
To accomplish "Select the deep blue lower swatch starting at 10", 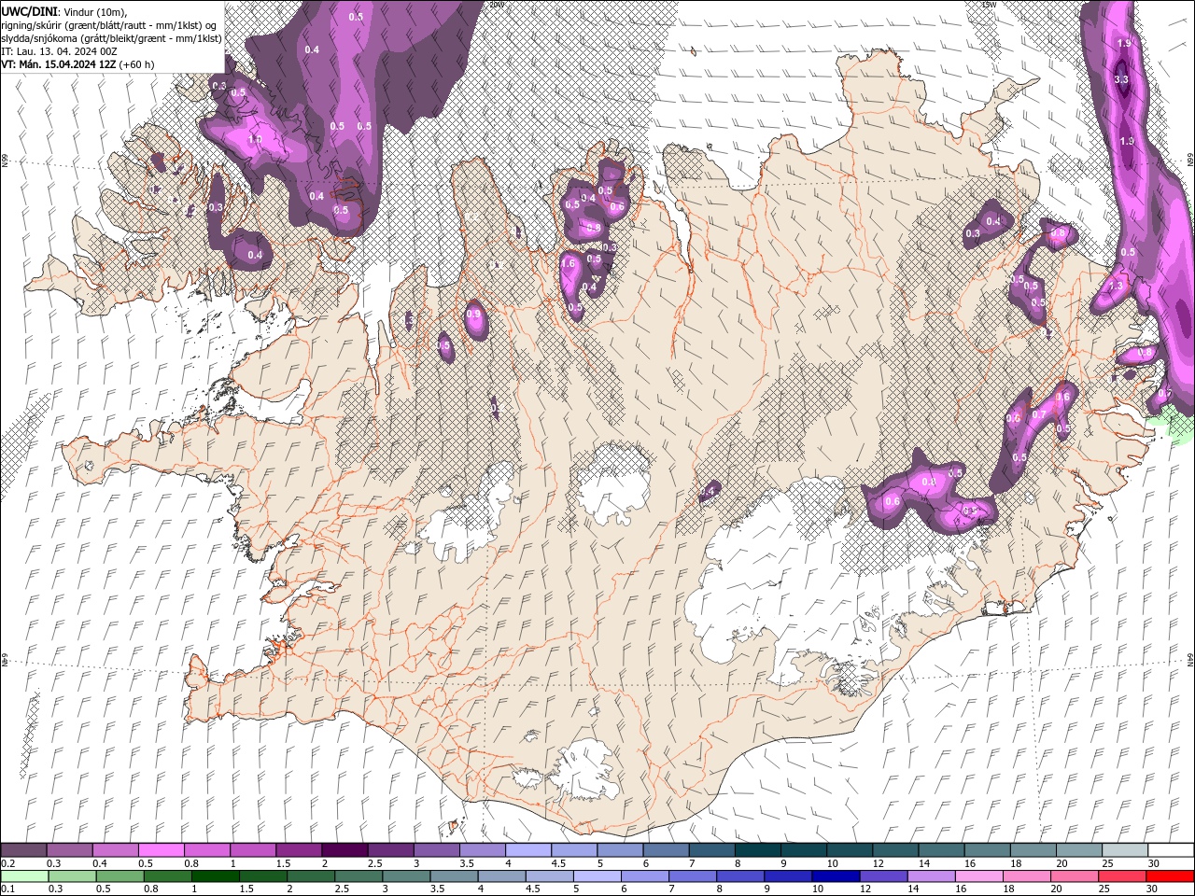I will point(835,876).
